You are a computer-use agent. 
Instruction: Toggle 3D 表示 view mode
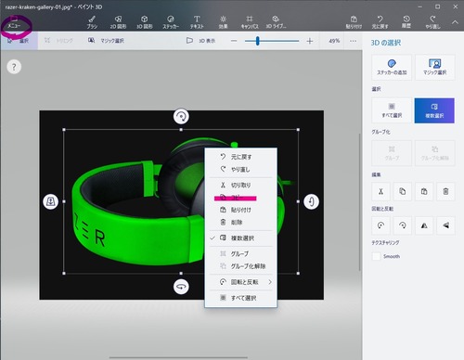(200, 41)
